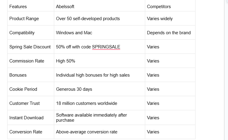Click the 'Generous 30 days' cell

99,89
